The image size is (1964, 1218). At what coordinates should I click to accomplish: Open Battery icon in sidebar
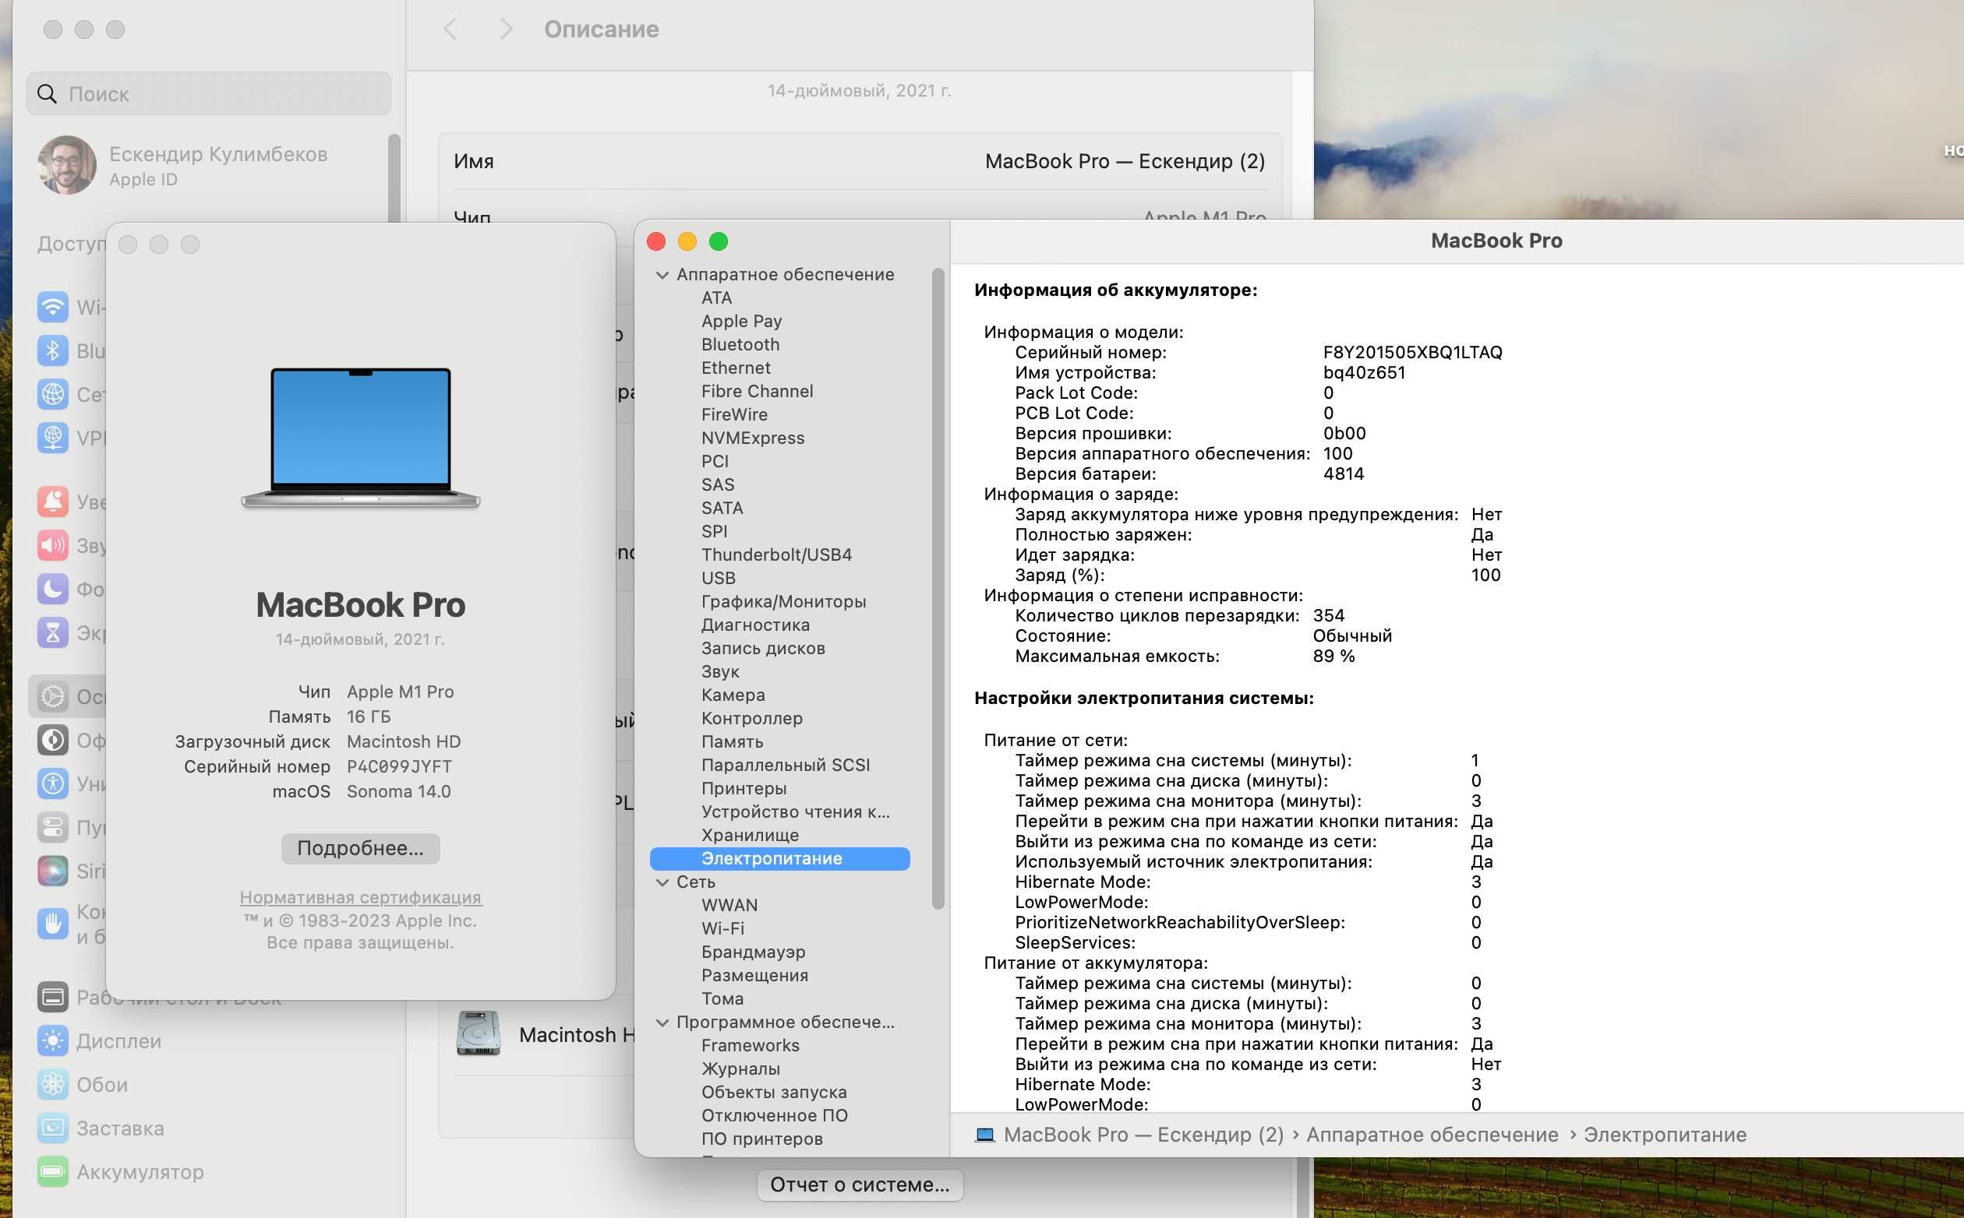coord(52,1171)
